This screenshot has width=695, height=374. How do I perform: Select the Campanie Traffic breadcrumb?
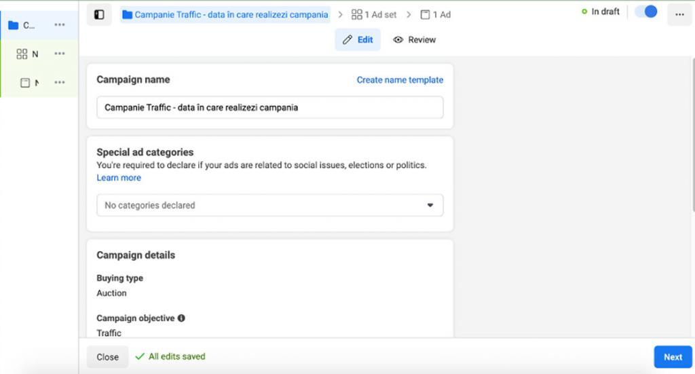click(x=225, y=14)
